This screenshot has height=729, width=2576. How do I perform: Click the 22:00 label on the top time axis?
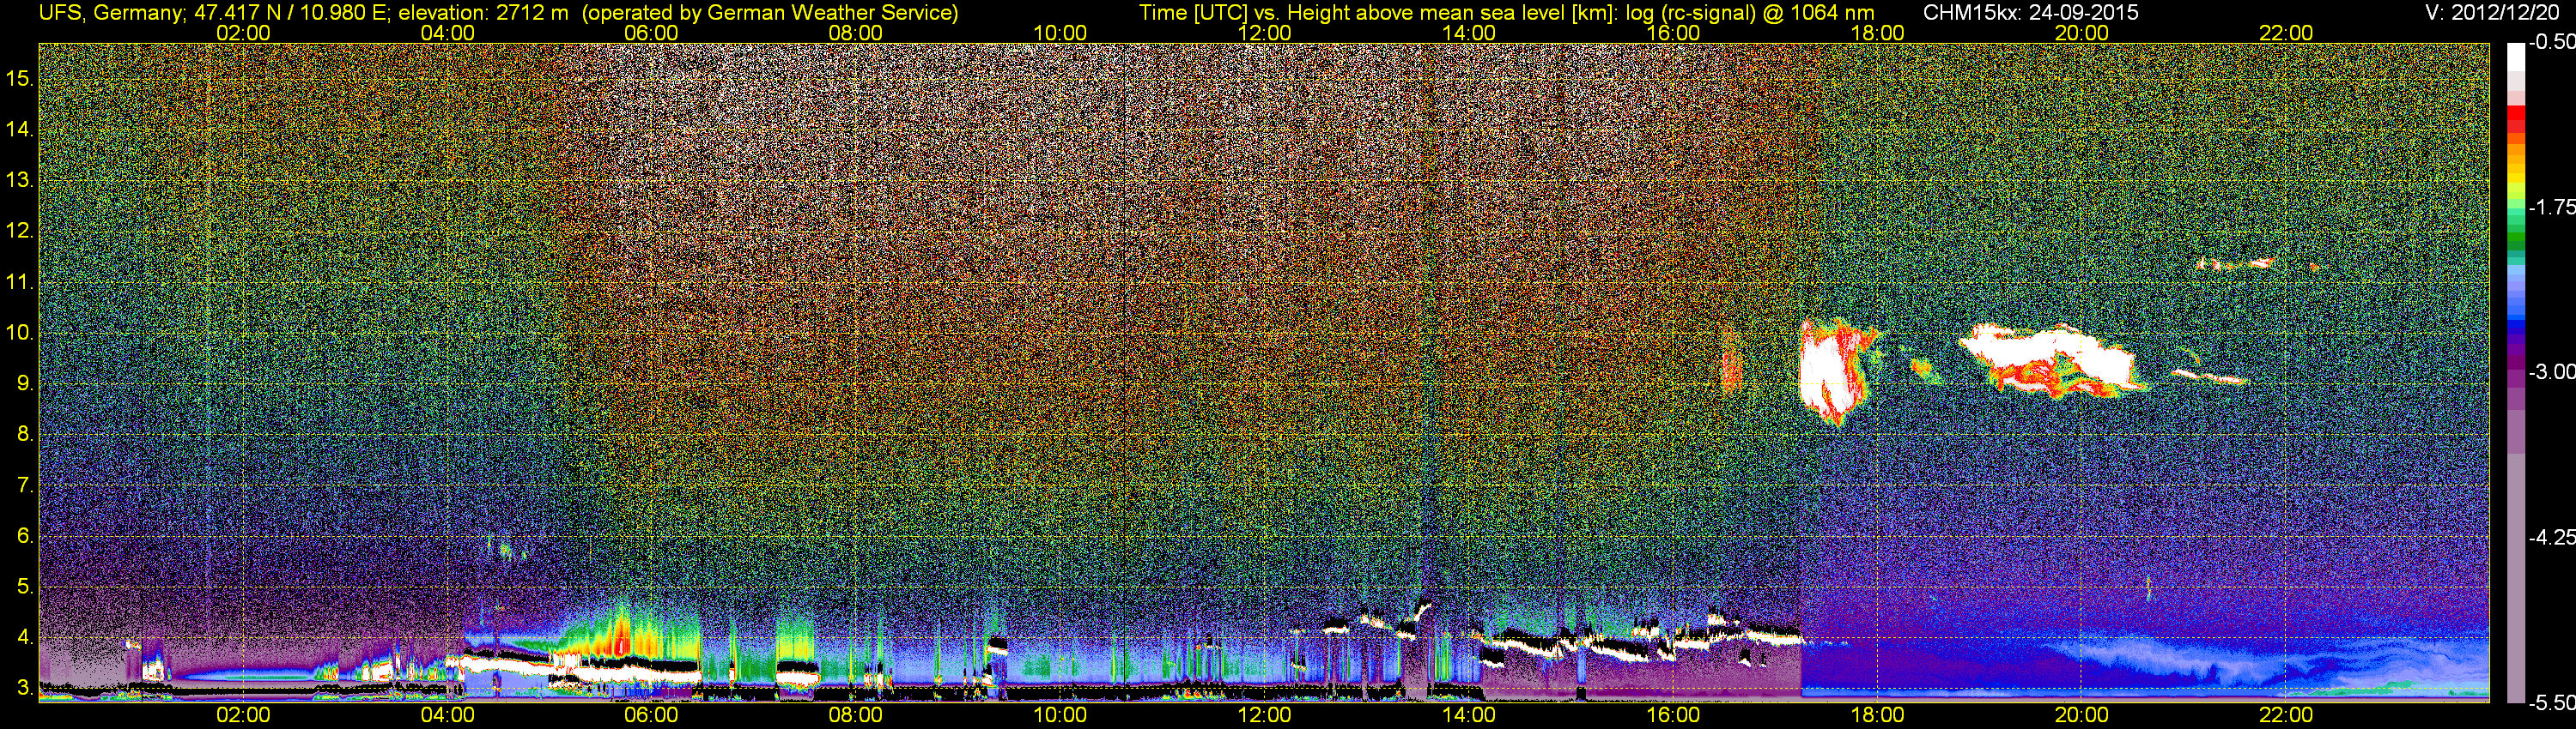click(x=2286, y=33)
